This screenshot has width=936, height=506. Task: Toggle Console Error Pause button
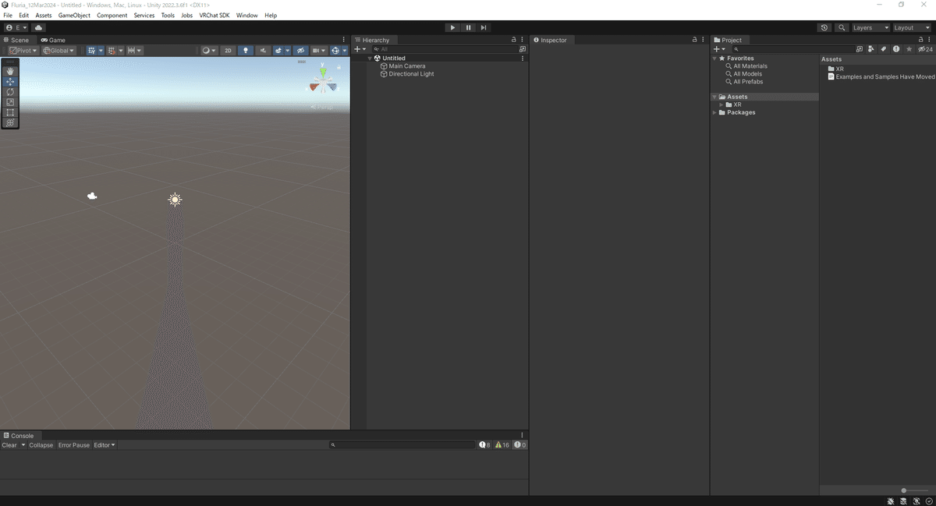coord(74,445)
